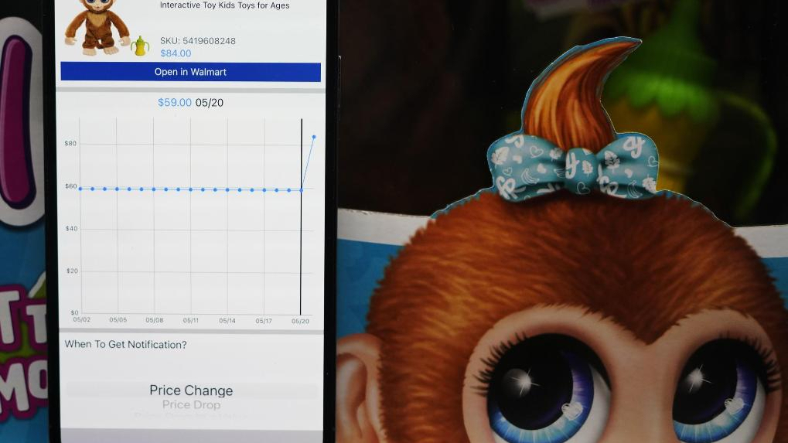Viewport: 788px width, 443px height.
Task: Tap the $59.00 price readout above the chart
Action: point(175,103)
